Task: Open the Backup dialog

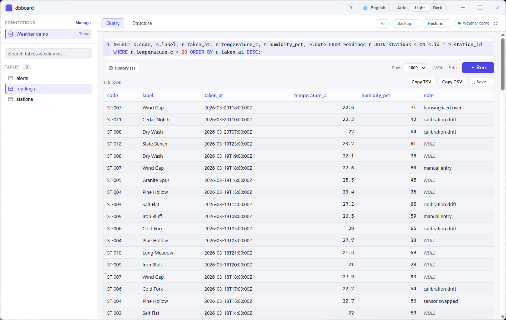Action: coord(406,23)
